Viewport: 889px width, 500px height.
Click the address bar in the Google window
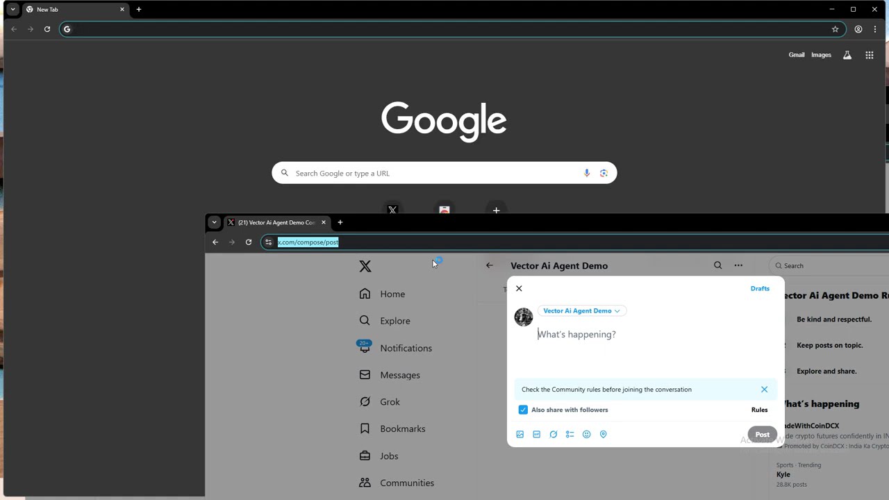click(x=452, y=29)
